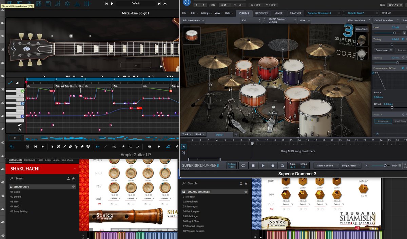This screenshot has width=407, height=239.
Task: Select the velocity bars icon above piano keys
Action: (x=18, y=82)
